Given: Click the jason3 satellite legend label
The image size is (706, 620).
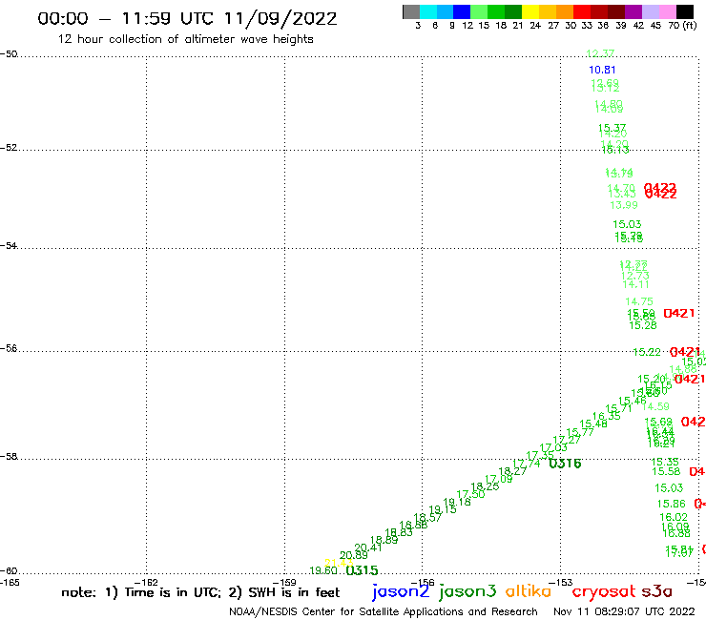Looking at the screenshot, I should click(467, 591).
